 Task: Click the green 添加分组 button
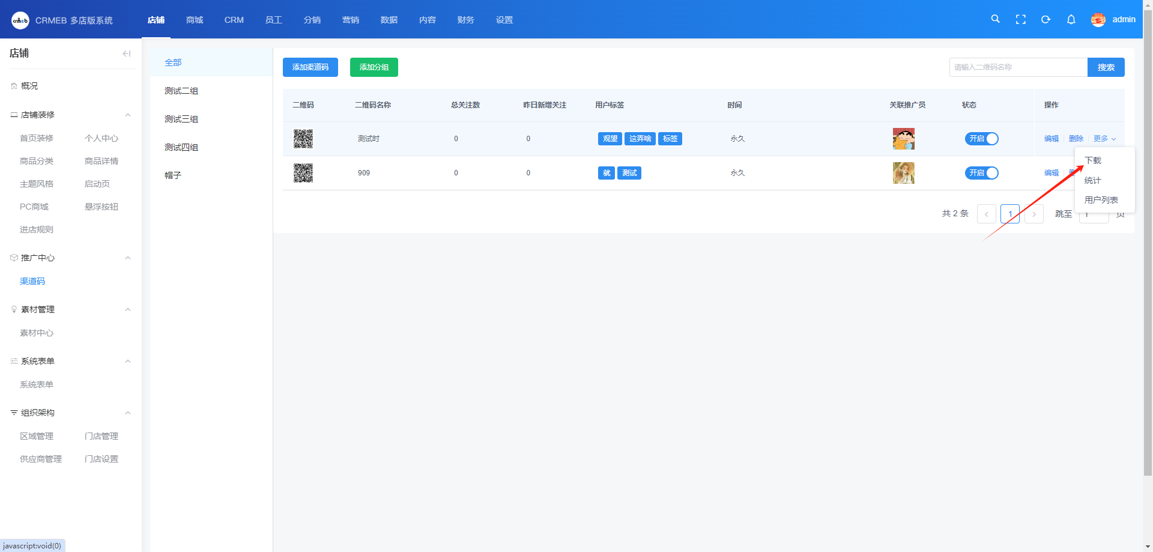pos(374,67)
